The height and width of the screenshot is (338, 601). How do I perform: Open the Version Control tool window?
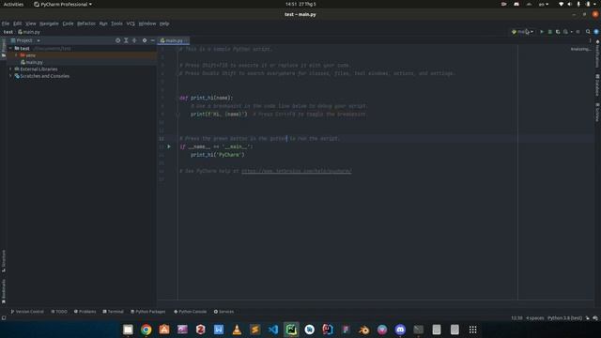click(x=27, y=312)
